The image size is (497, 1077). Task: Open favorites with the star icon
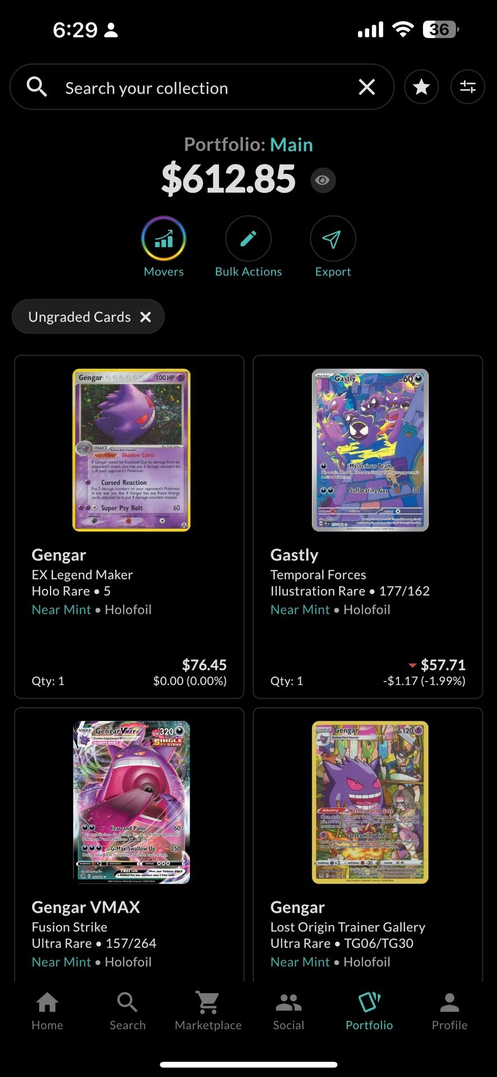click(x=421, y=87)
